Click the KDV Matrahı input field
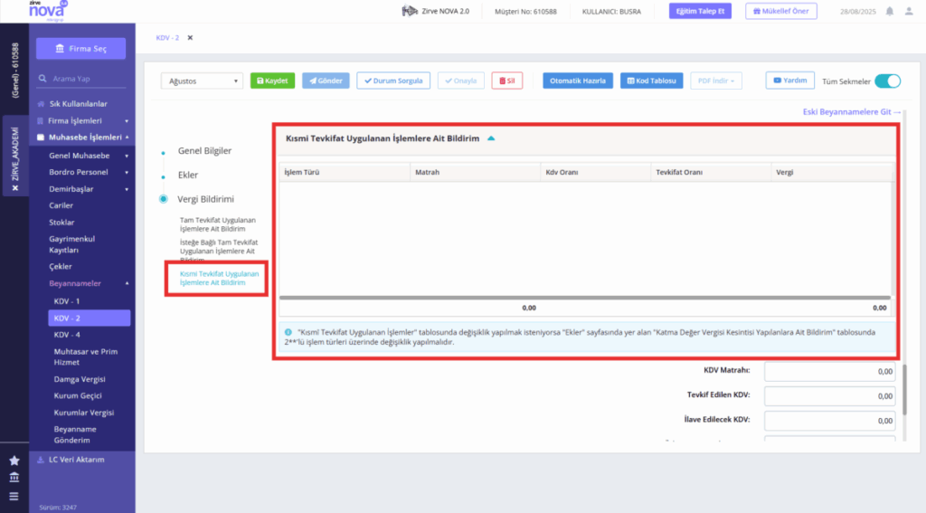 tap(830, 371)
